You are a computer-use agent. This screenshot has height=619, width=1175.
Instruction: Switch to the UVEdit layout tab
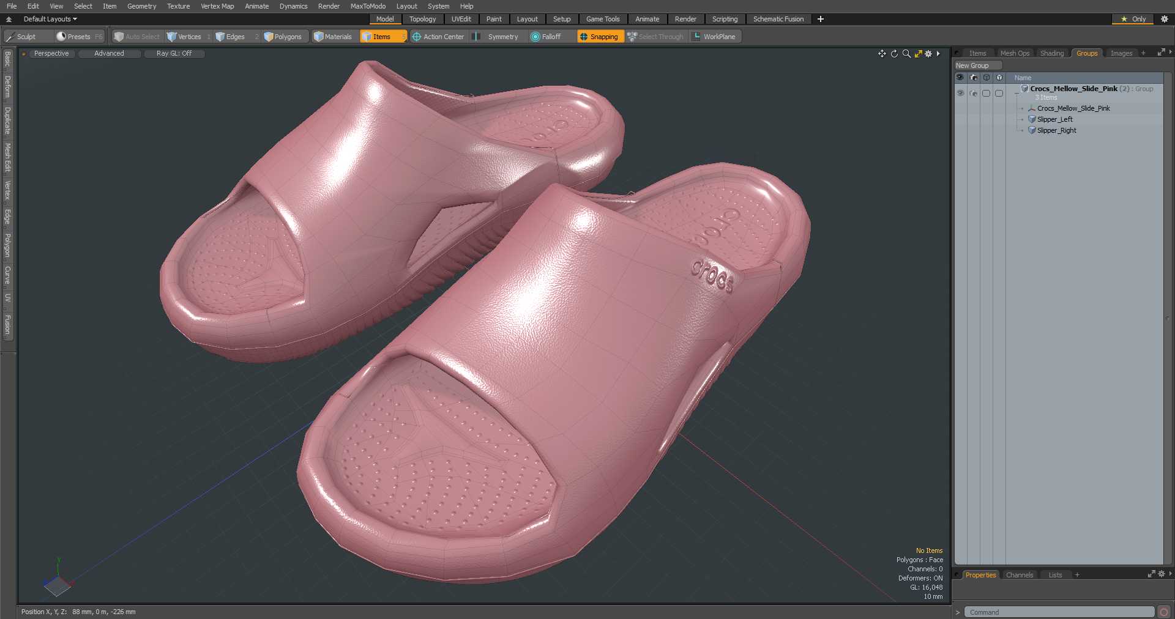pos(461,19)
